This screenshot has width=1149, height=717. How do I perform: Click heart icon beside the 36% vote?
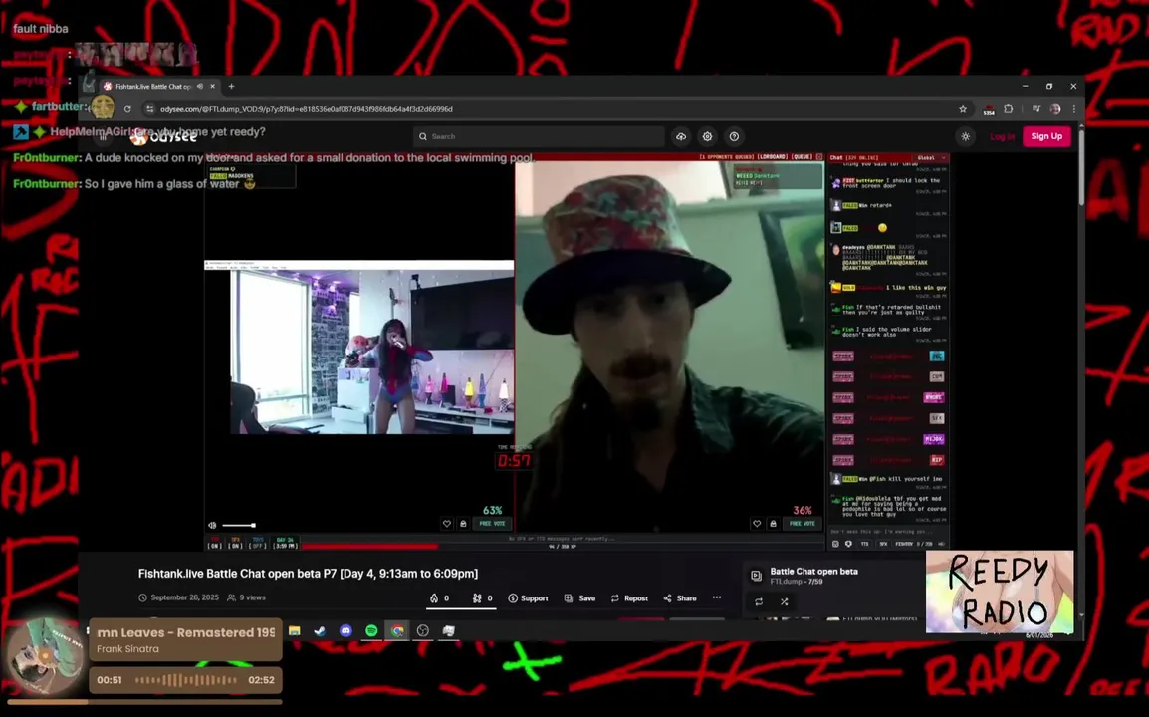[757, 524]
